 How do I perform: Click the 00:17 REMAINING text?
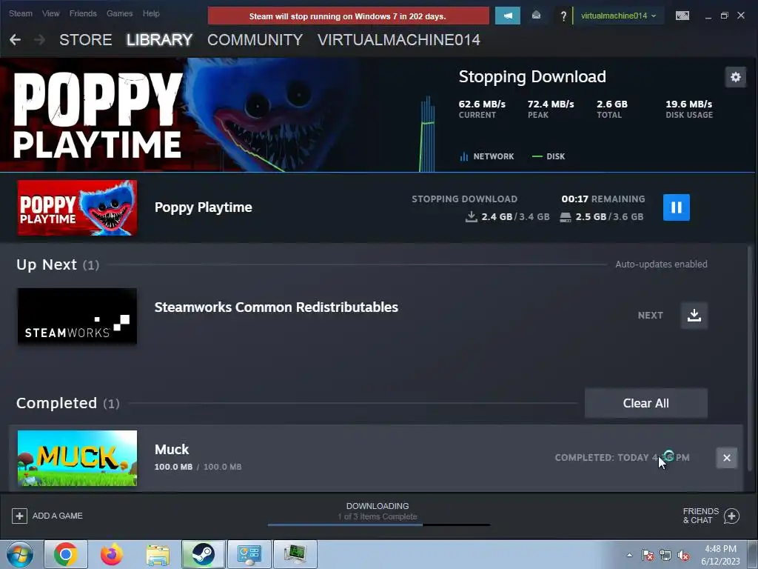tap(603, 199)
